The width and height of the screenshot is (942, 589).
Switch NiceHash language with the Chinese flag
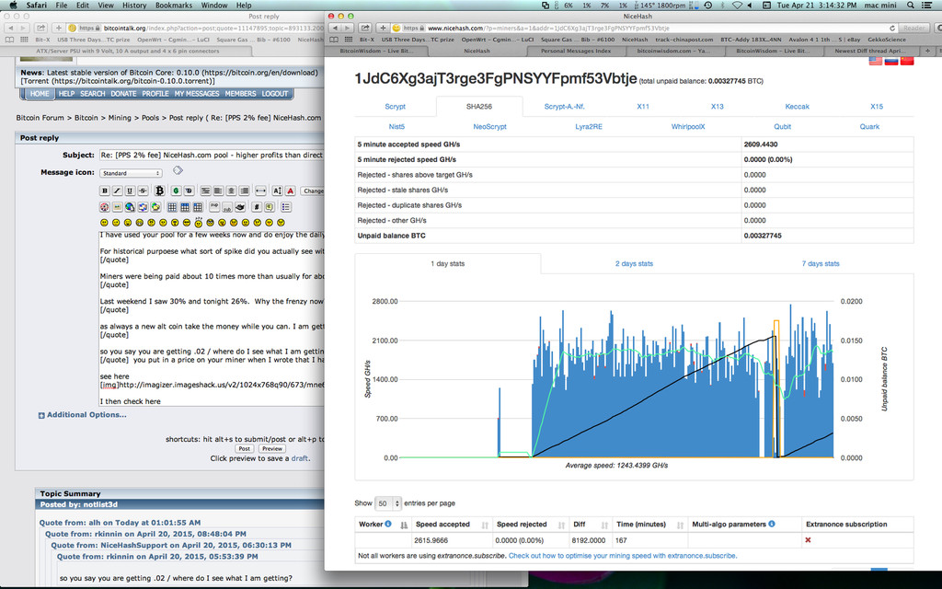point(906,61)
